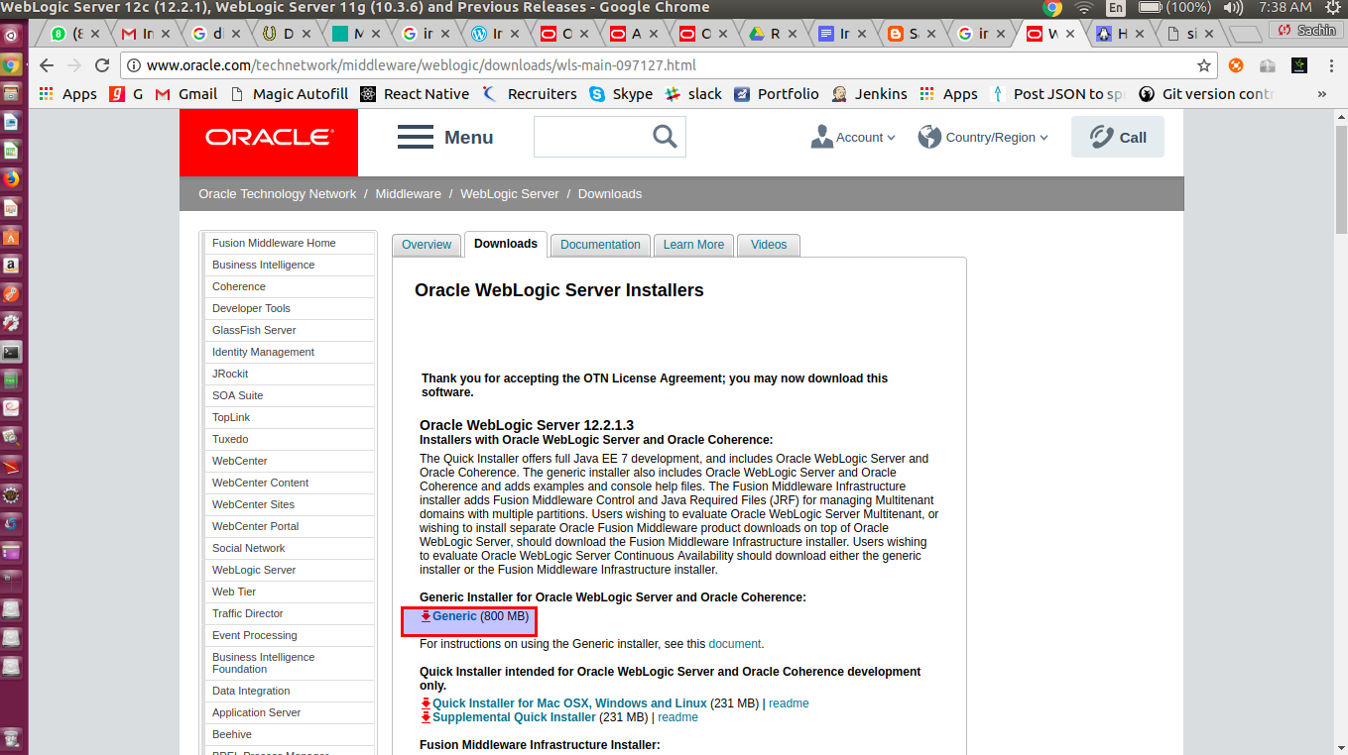Viewport: 1348px width, 755px height.
Task: Open the Portfolio bookmark
Action: [777, 94]
